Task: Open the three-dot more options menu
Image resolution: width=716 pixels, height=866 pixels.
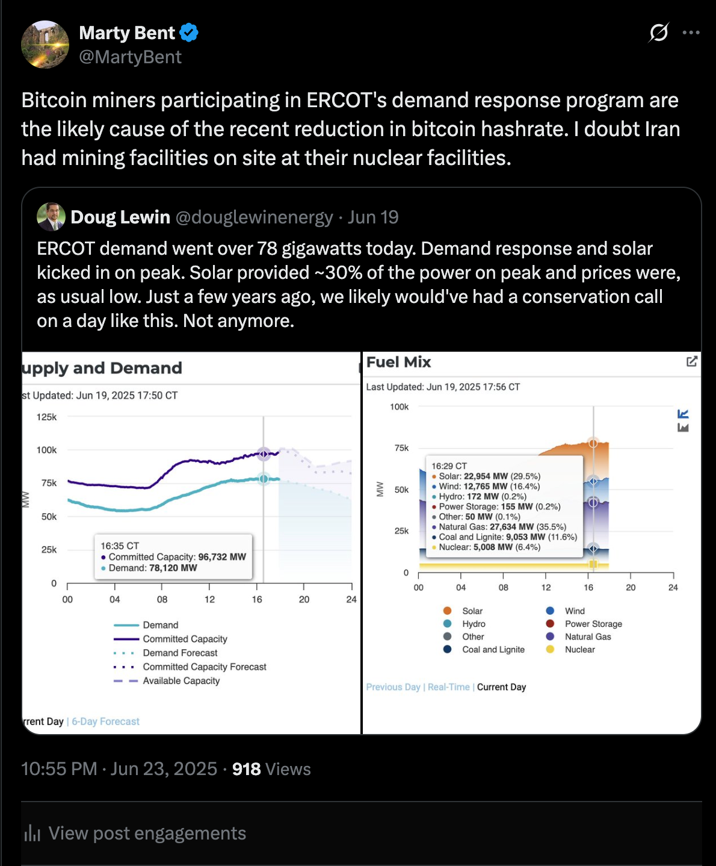Action: (x=691, y=33)
